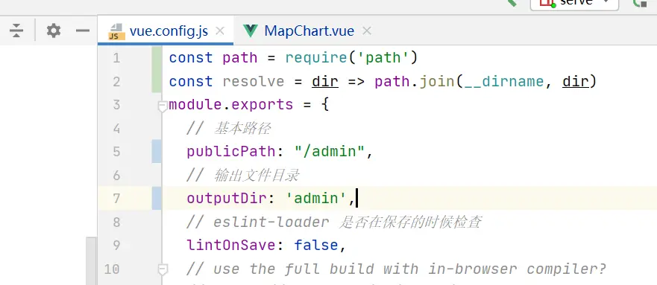Collapse the comment fold on line 10

163,269
